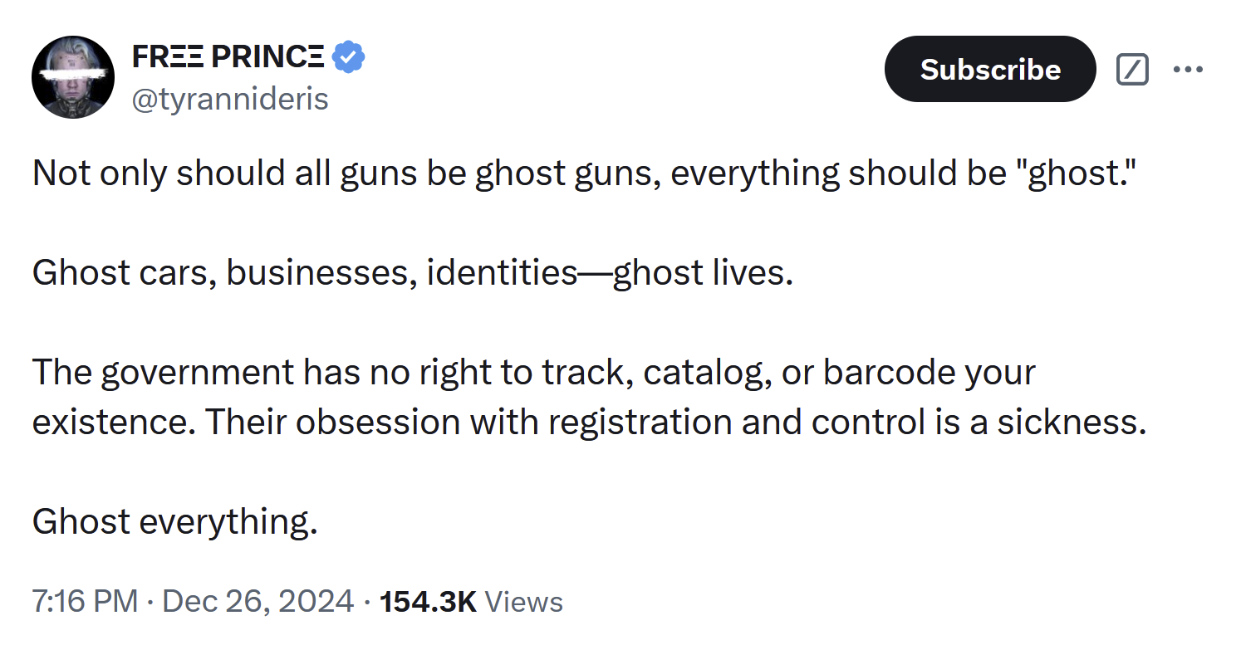Click the 154.3K view count number
The height and width of the screenshot is (645, 1241).
coord(428,601)
